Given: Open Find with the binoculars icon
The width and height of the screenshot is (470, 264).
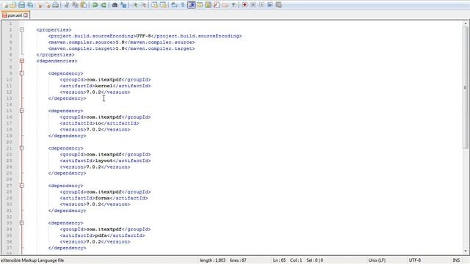Looking at the screenshot, I should (x=115, y=5).
